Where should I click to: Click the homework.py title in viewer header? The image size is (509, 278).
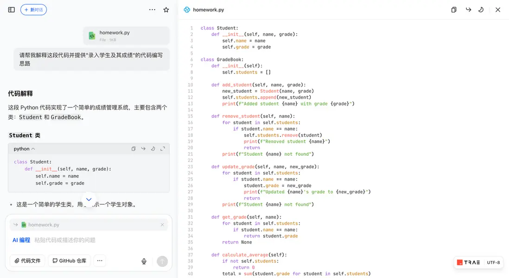coord(209,10)
